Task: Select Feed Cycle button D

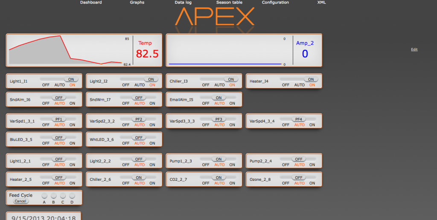Action: (72, 196)
